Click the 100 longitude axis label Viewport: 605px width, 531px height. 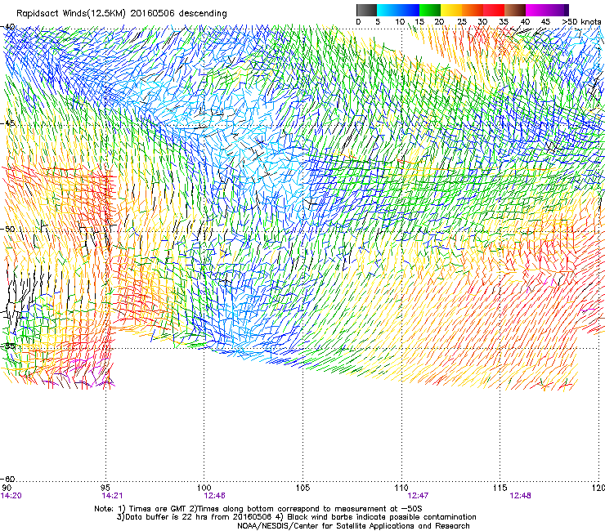pos(204,488)
